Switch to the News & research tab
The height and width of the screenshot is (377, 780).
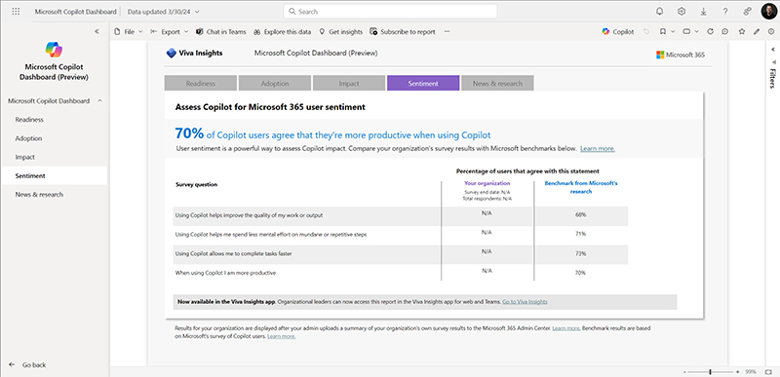click(497, 83)
